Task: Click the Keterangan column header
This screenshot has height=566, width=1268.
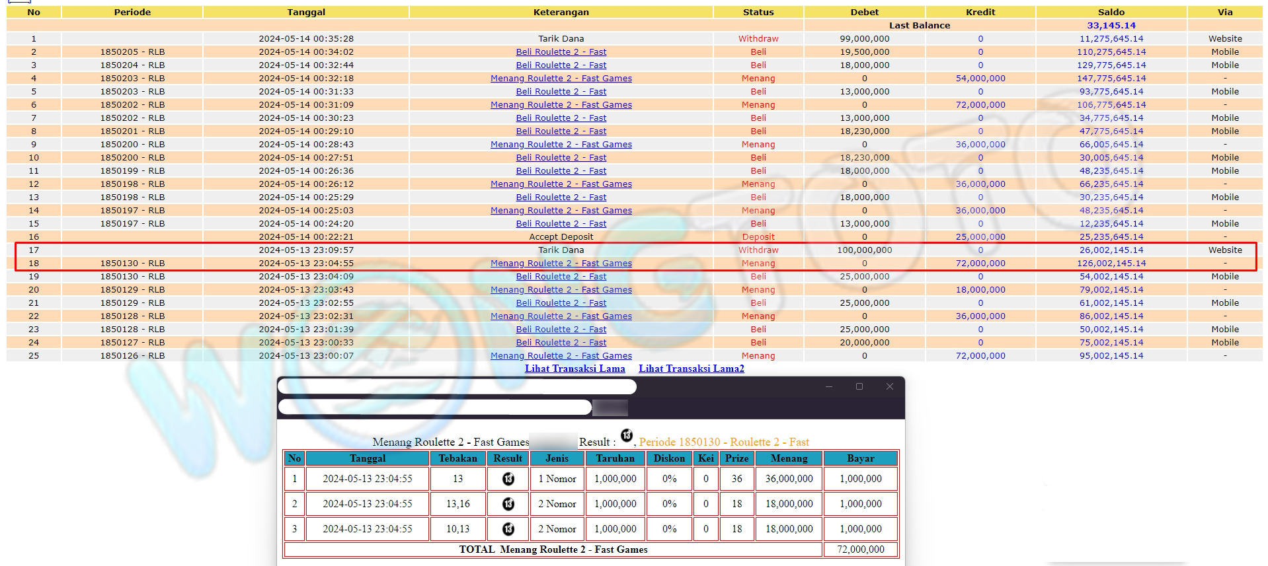Action: [x=561, y=12]
